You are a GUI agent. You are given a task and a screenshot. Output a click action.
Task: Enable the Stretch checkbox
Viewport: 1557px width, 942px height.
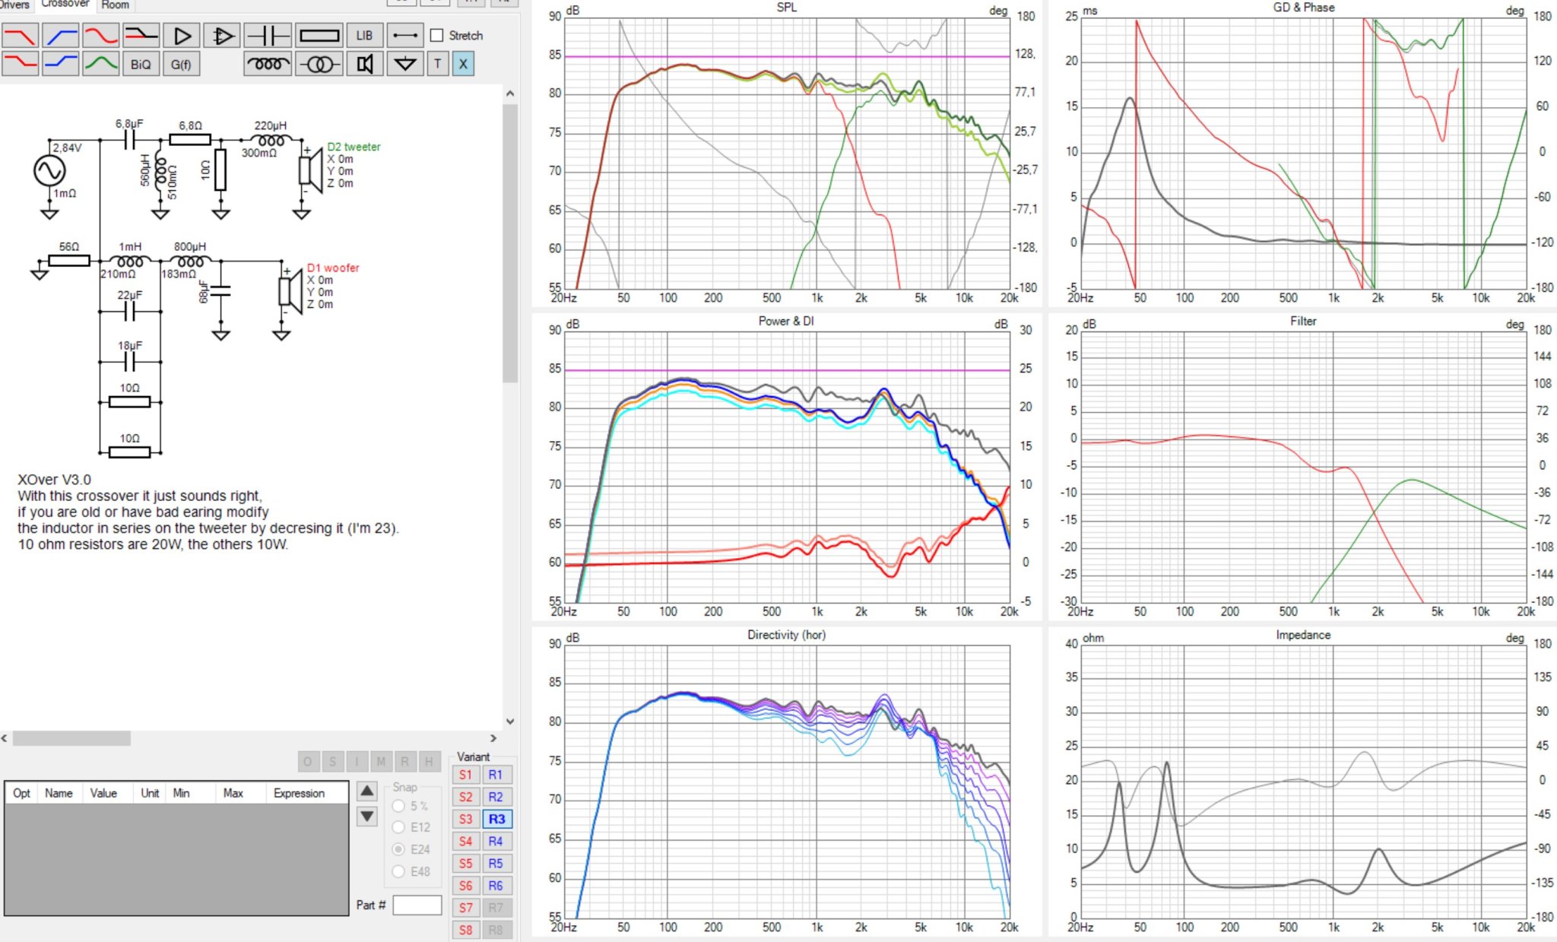tap(436, 36)
